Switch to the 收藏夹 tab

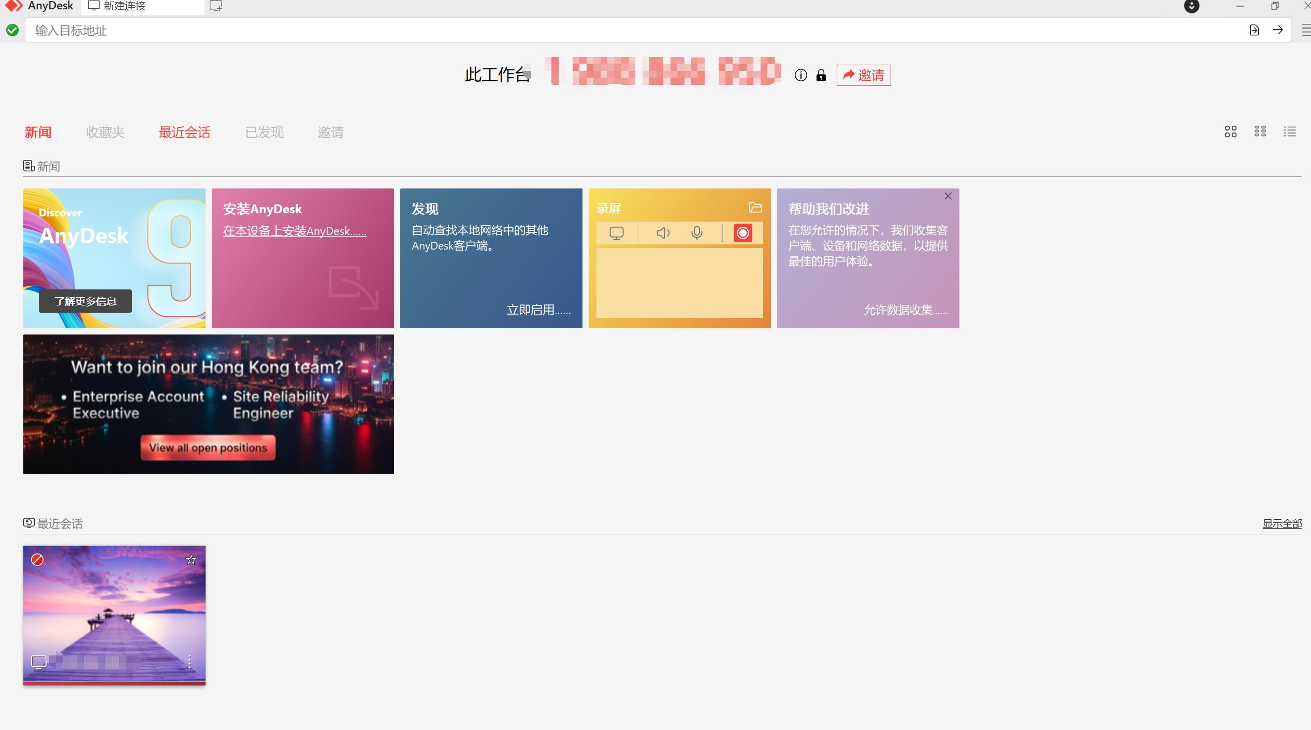105,133
